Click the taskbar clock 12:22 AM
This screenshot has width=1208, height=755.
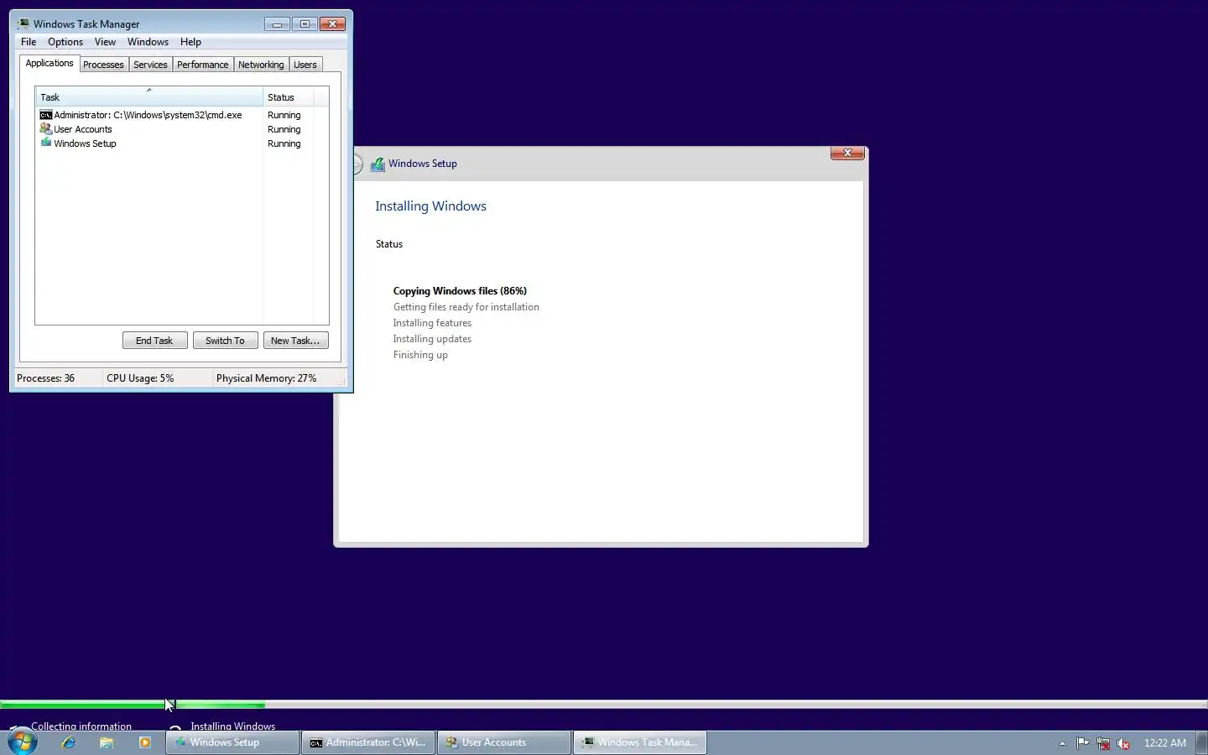[x=1164, y=742]
